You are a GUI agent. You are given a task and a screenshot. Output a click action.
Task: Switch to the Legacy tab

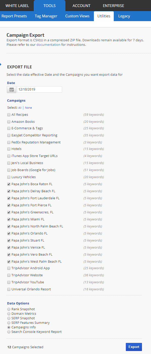[124, 16]
